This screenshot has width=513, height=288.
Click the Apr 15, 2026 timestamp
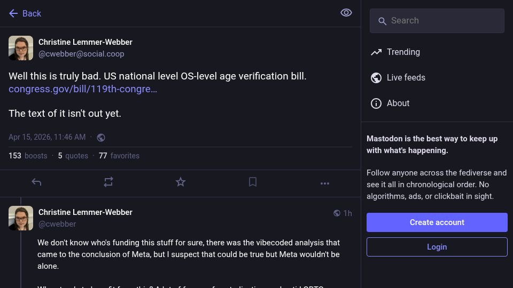[x=47, y=137]
